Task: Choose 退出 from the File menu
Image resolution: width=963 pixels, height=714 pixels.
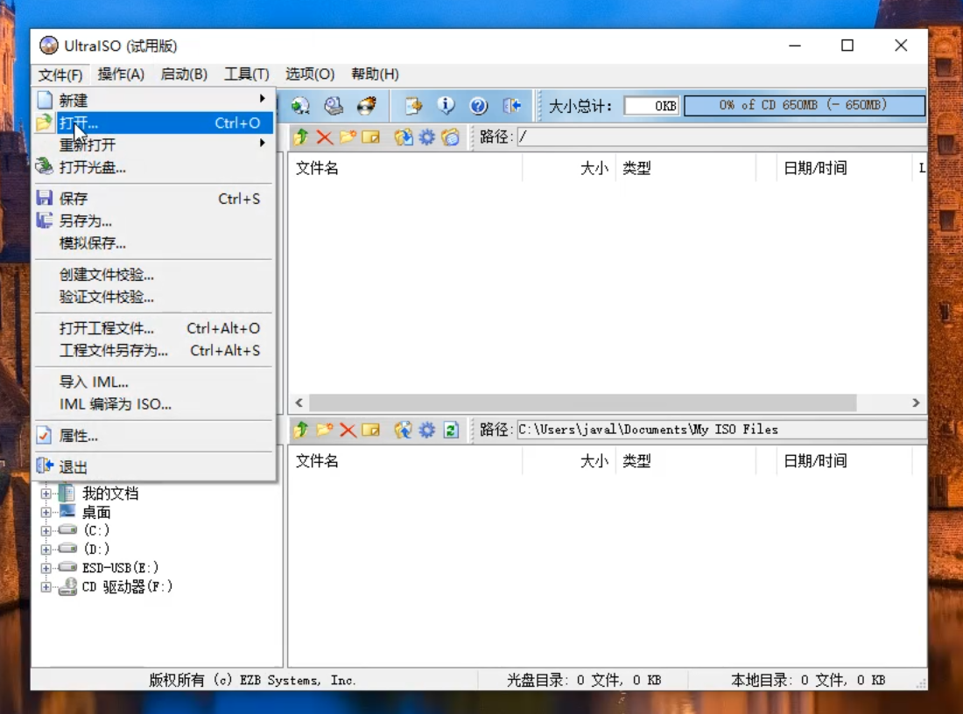Action: coord(153,466)
